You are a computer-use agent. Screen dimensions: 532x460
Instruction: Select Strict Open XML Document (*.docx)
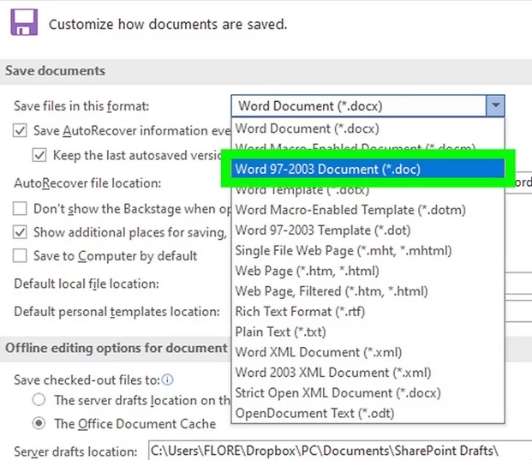coord(368,393)
